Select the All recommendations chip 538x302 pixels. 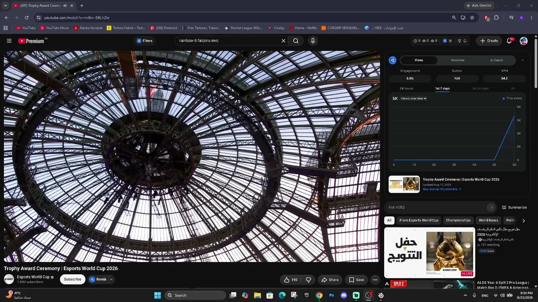(x=389, y=220)
